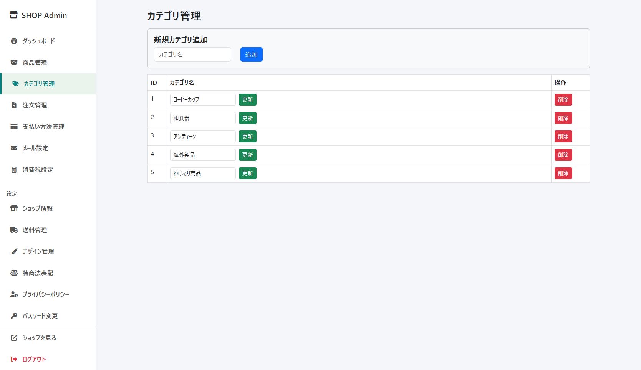
Task: Delete the わけあり商品 category
Action: point(563,173)
